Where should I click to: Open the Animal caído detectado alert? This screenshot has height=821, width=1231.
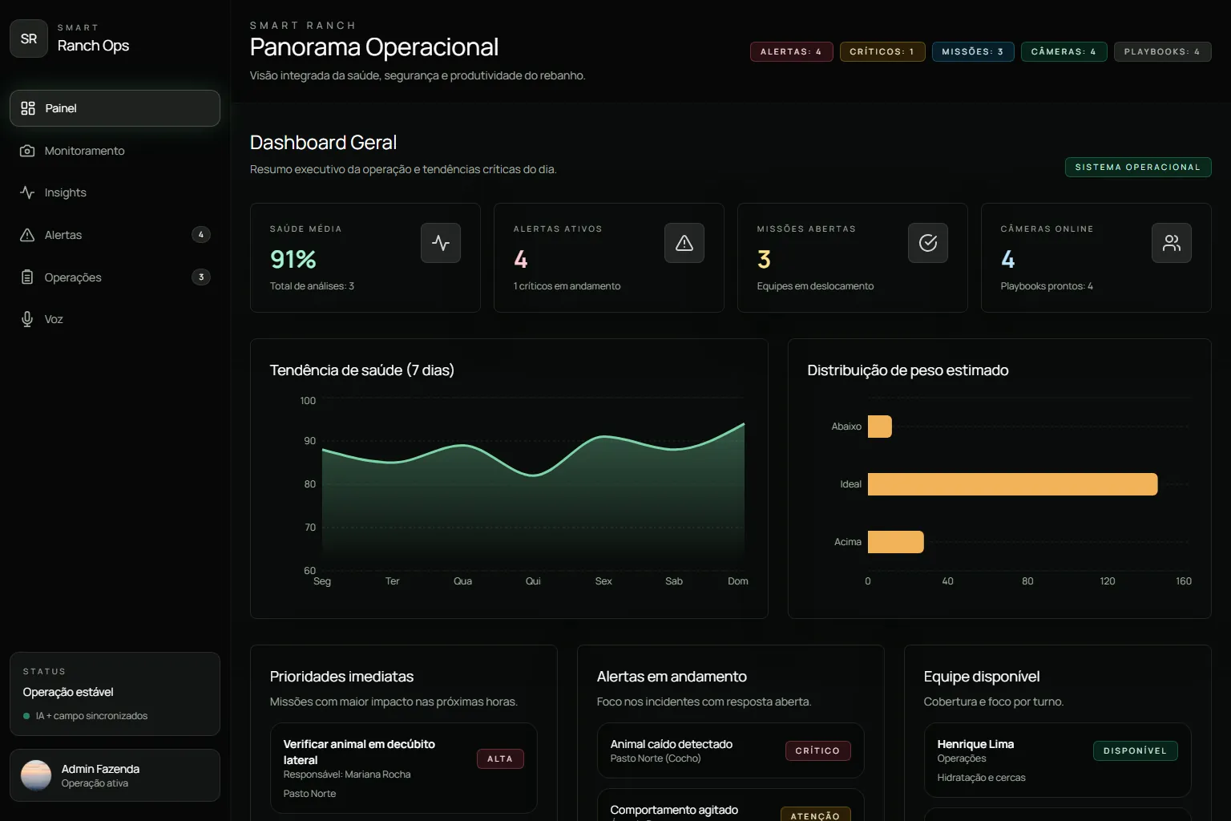(730, 750)
